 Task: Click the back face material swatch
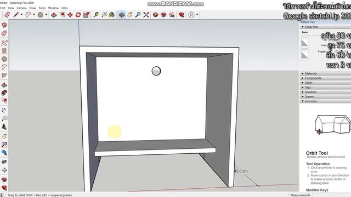pos(305,55)
